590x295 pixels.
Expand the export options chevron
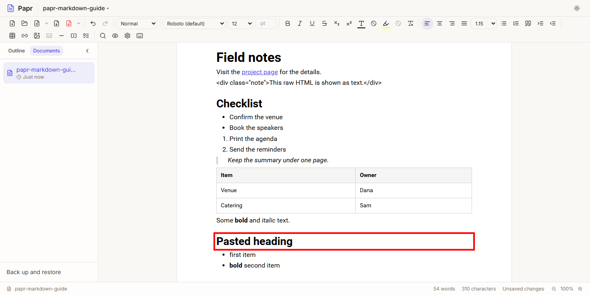click(x=79, y=23)
